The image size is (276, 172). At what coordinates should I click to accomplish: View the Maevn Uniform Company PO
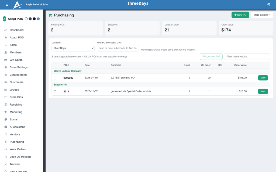pyautogui.click(x=263, y=78)
